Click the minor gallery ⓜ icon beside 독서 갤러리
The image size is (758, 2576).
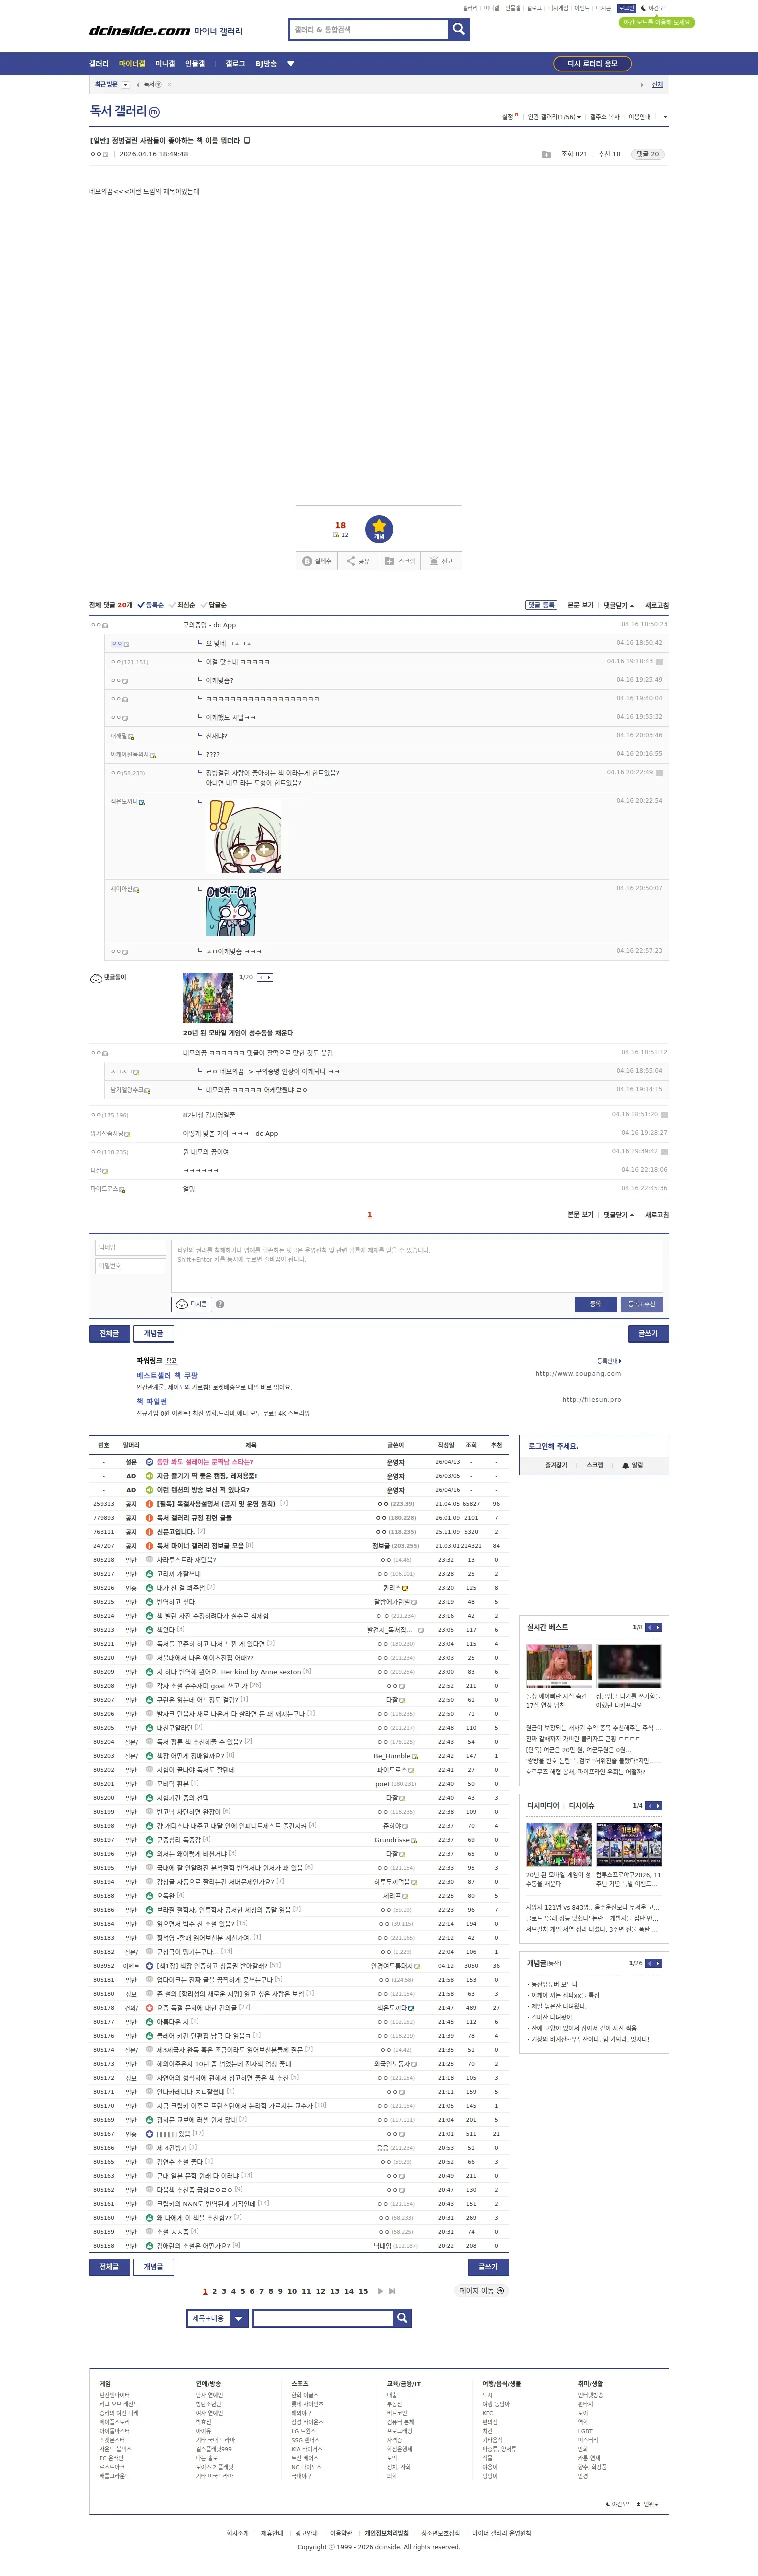coord(154,112)
